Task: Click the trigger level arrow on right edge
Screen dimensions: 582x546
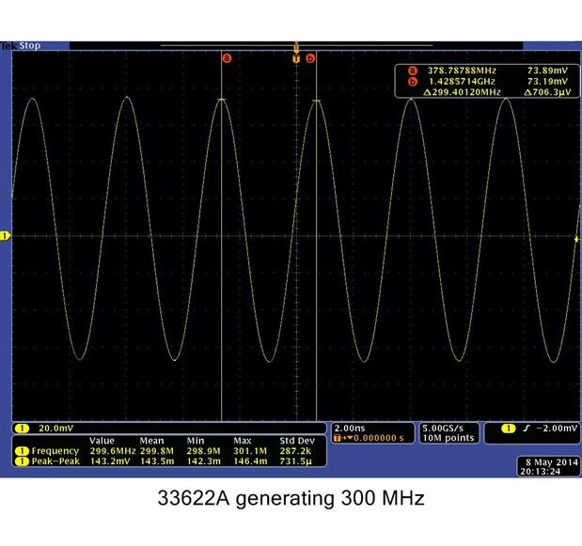Action: (576, 240)
